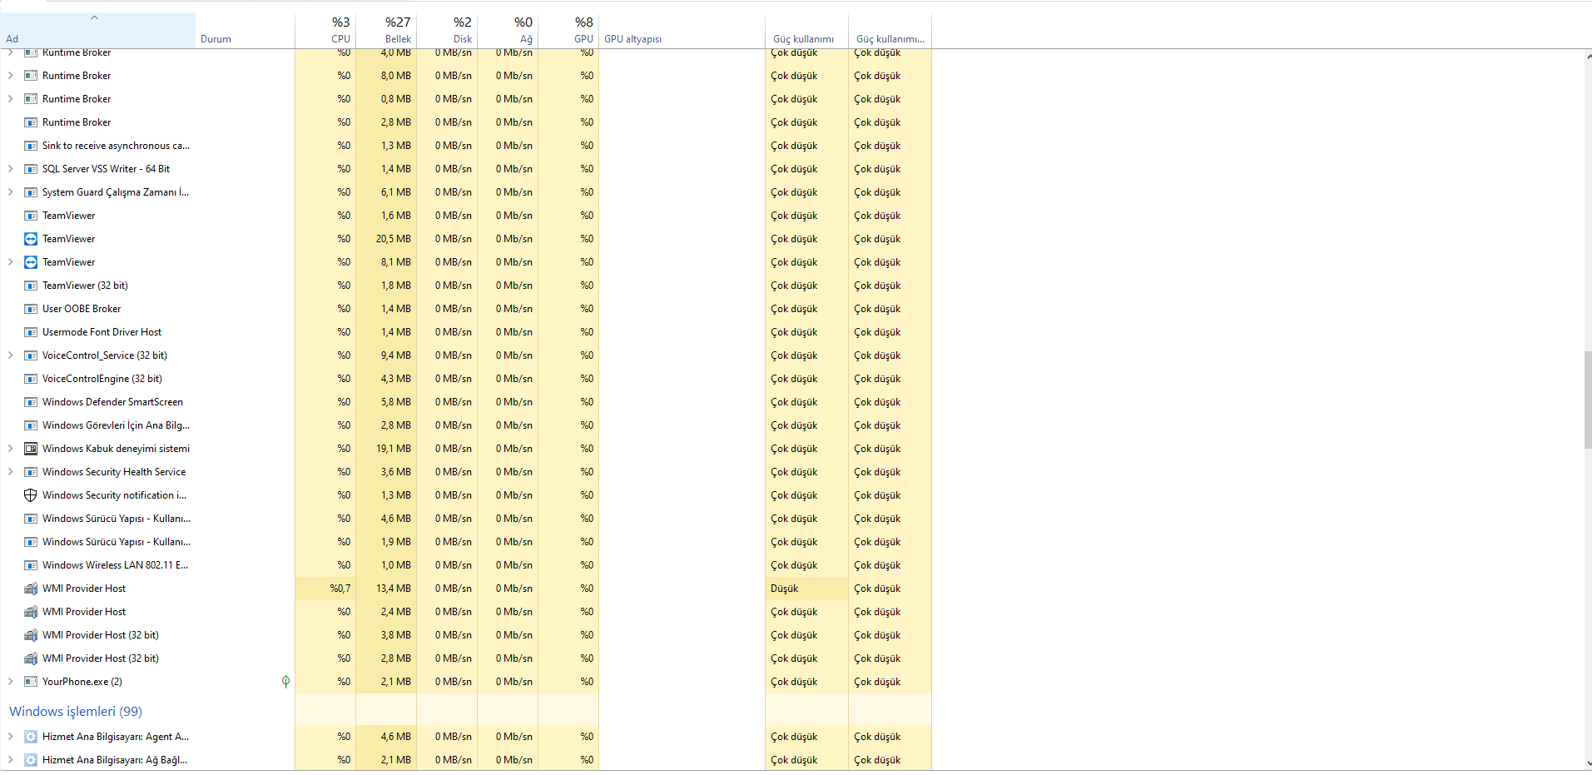1592x775 pixels.
Task: Click the Windows Security notification shield icon
Action: tap(31, 495)
